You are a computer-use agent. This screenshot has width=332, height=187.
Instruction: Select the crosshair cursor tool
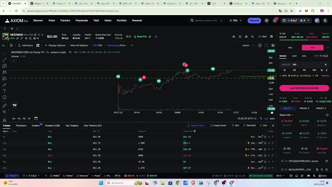coord(4,54)
